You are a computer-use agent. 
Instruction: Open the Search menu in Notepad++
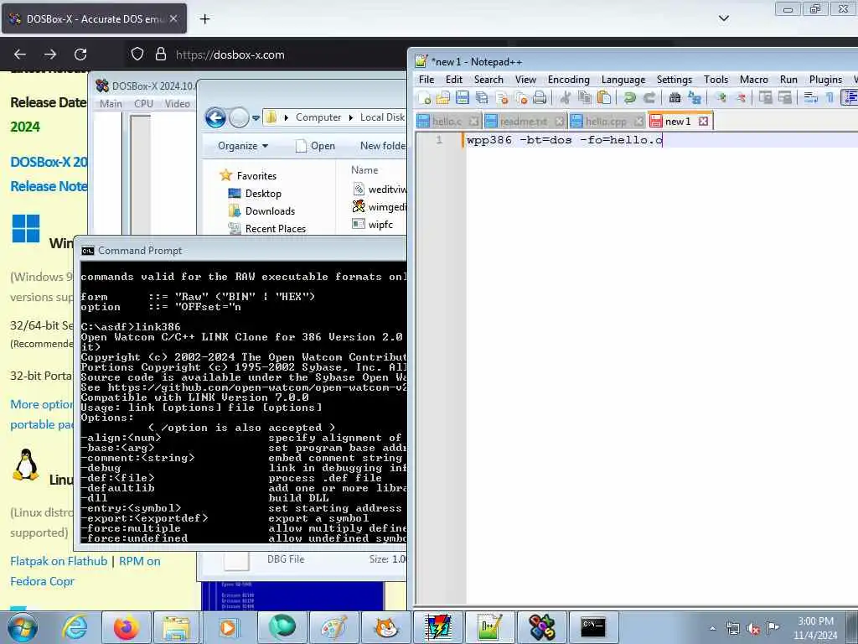point(488,80)
